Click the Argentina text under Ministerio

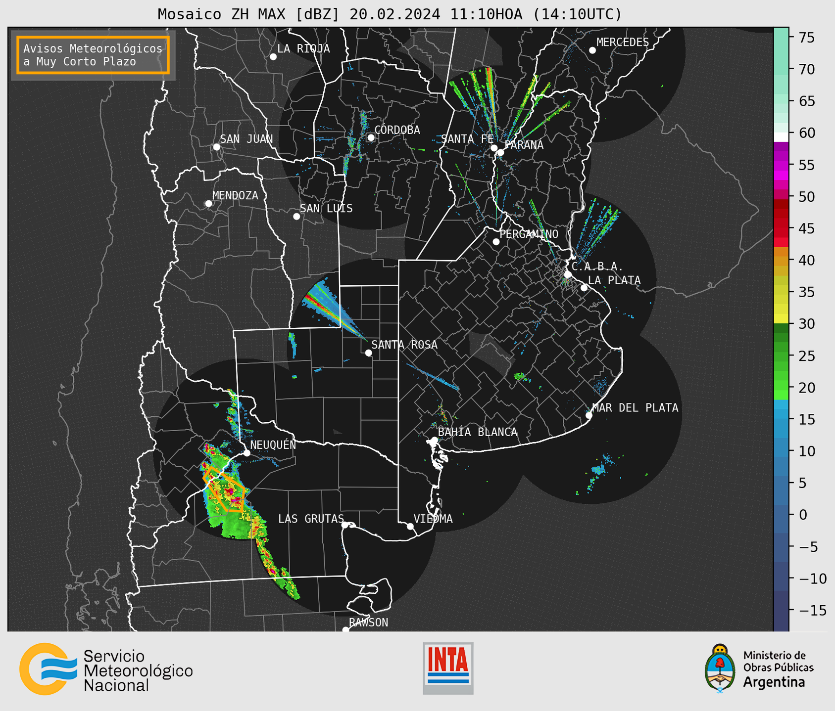[x=774, y=682]
